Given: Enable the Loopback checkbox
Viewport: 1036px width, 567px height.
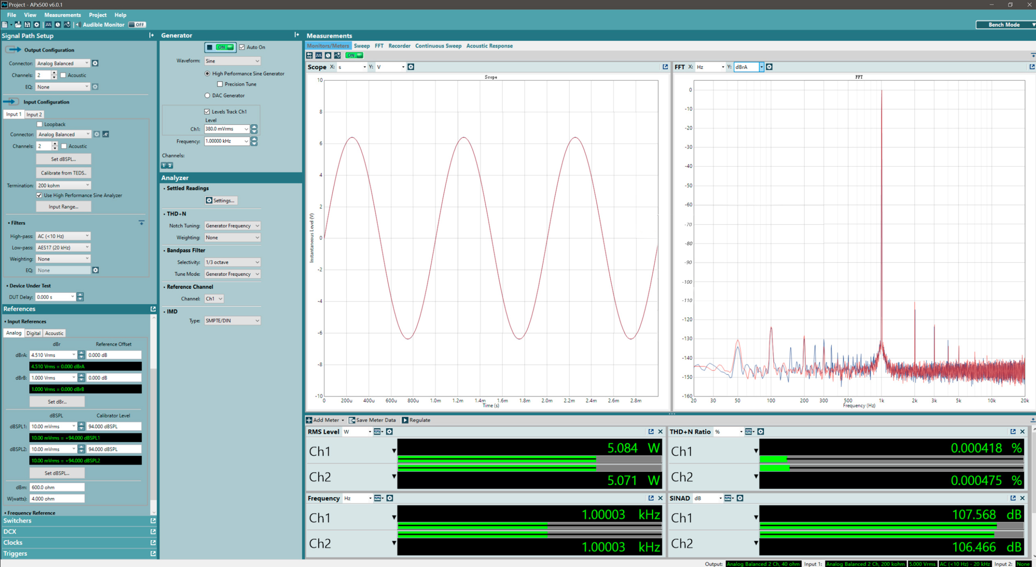Looking at the screenshot, I should click(40, 124).
